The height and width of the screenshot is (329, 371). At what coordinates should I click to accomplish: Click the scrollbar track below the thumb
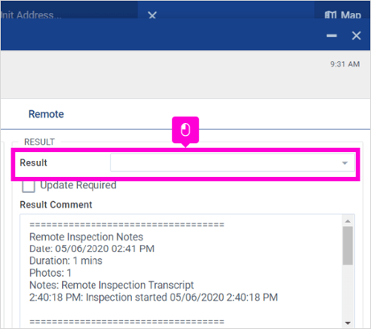point(348,292)
